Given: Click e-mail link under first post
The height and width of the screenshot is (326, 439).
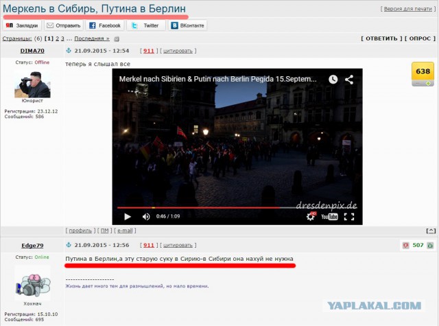Looking at the screenshot, I should click(125, 231).
